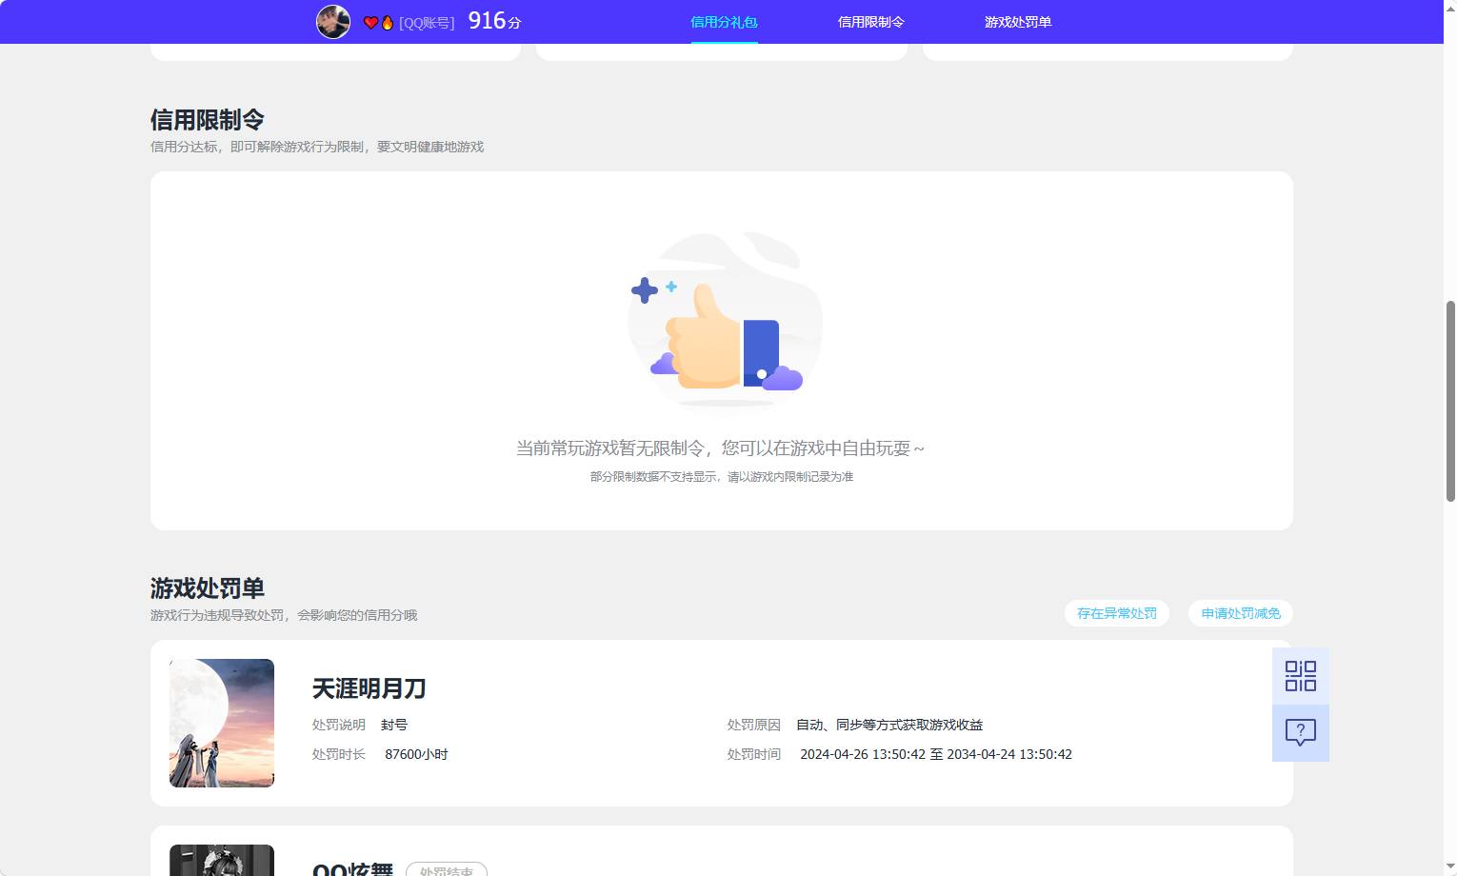Click penalty duration 87600小时
Image resolution: width=1457 pixels, height=876 pixels.
coord(416,754)
